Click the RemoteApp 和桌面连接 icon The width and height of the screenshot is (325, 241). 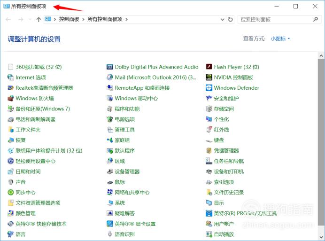109,88
